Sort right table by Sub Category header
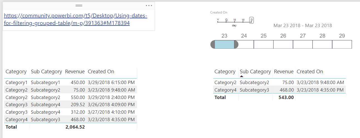 [255, 72]
